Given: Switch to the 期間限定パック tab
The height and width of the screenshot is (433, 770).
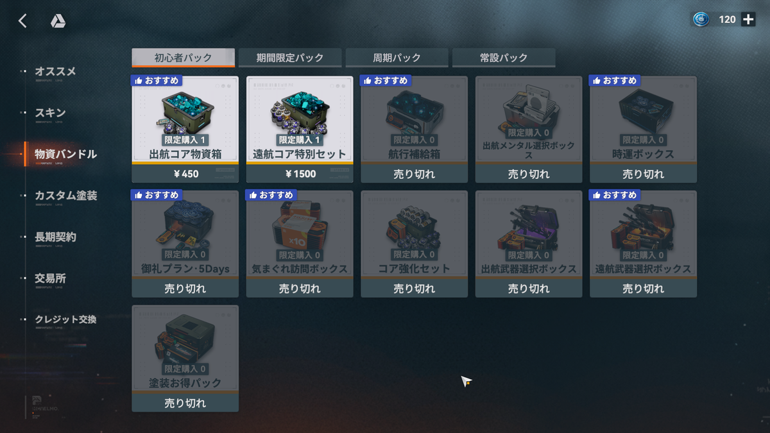Looking at the screenshot, I should [x=290, y=58].
